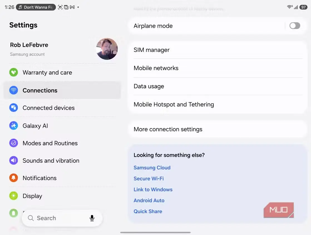Tap the Modes and Routines checkmark icon

click(x=13, y=143)
